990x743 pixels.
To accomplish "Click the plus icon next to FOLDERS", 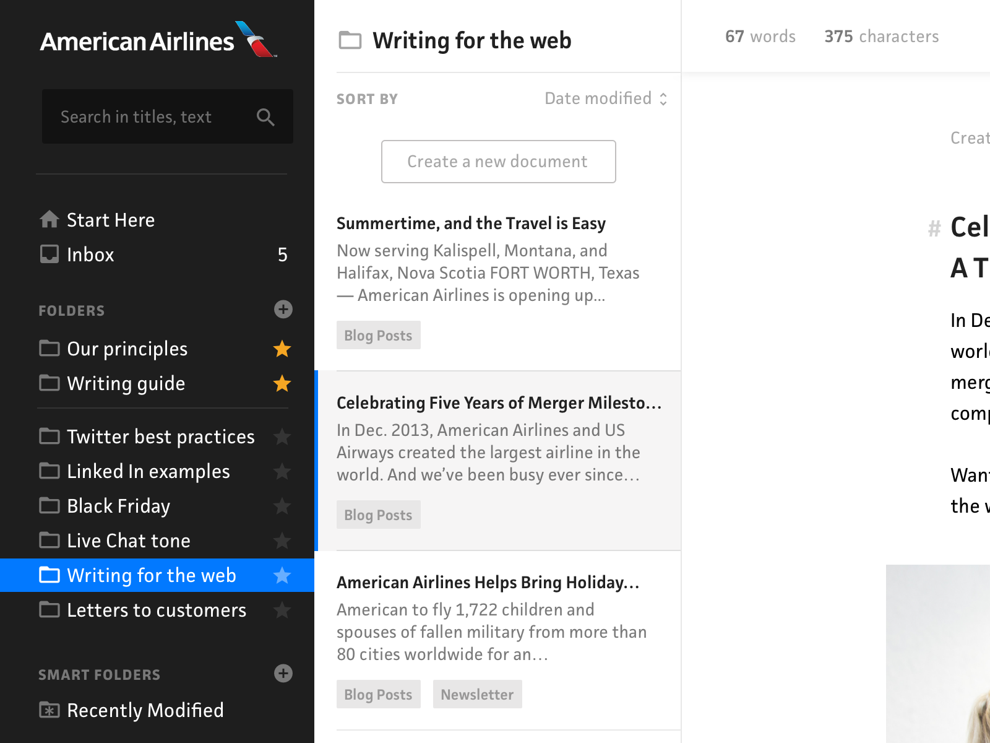I will point(283,310).
